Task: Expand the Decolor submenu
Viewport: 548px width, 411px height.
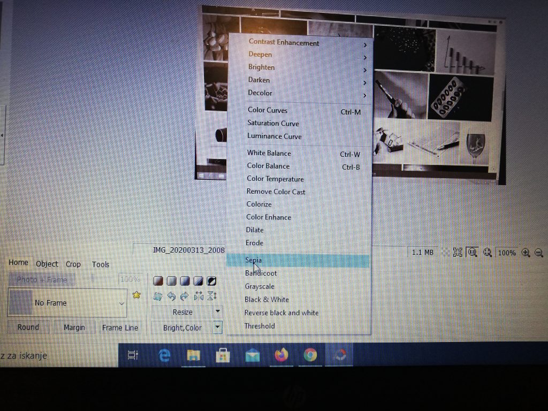Action: [x=299, y=93]
